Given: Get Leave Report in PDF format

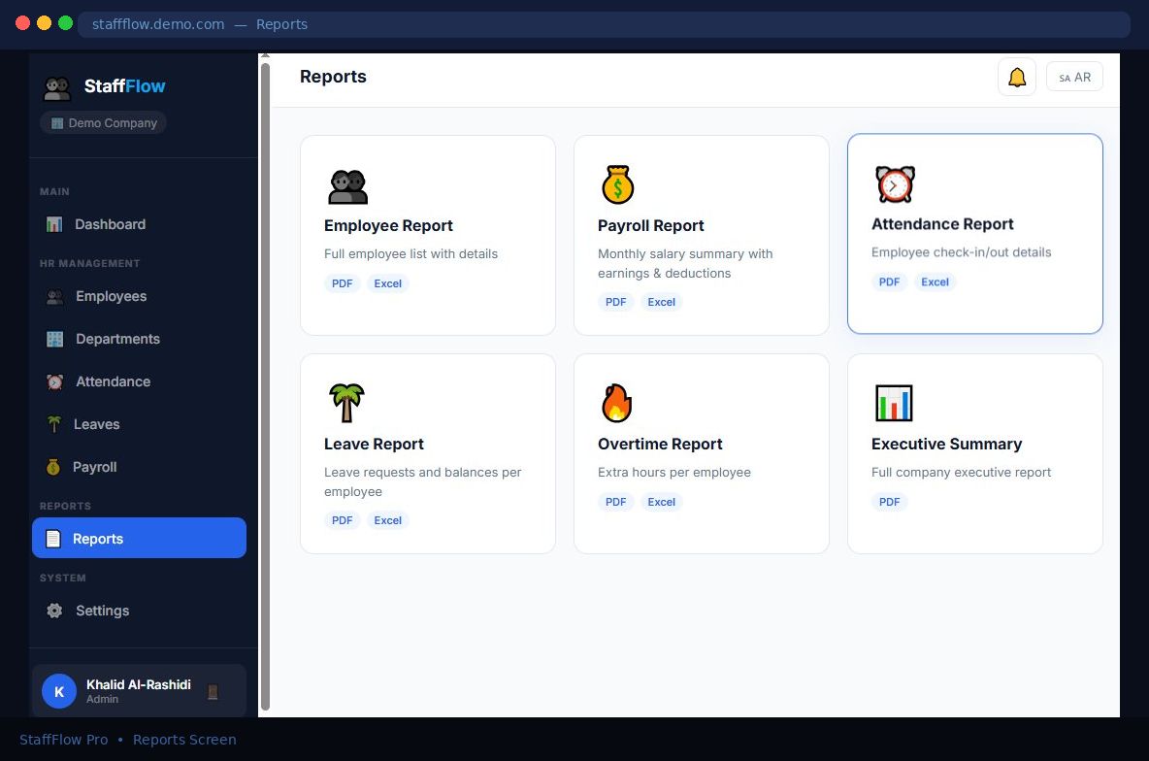Looking at the screenshot, I should tap(343, 520).
